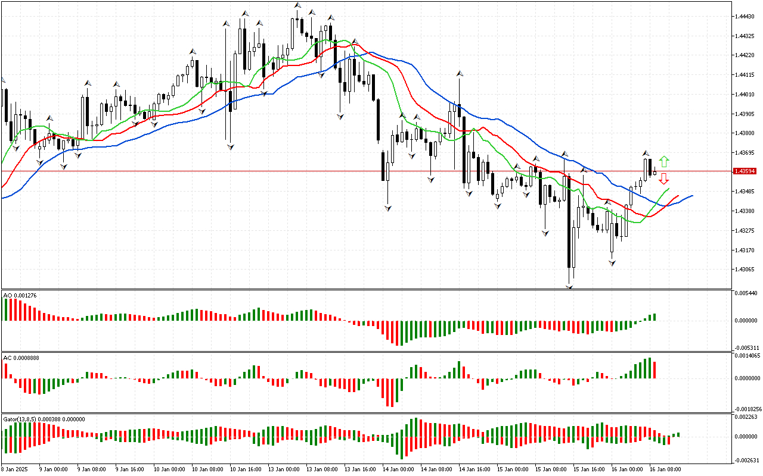Click the 16 Jan 08:00 time axis label
Viewport: 763px width, 476px height.
tap(666, 469)
